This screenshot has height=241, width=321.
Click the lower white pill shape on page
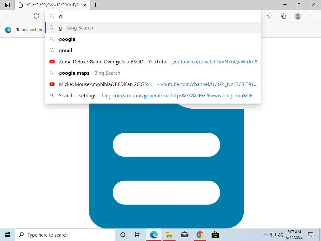pyautogui.click(x=166, y=193)
